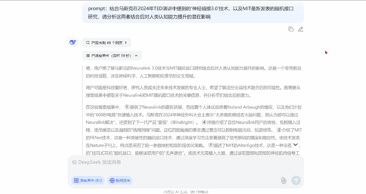
Task: Open citation badge number 2
Action: click(279, 130)
